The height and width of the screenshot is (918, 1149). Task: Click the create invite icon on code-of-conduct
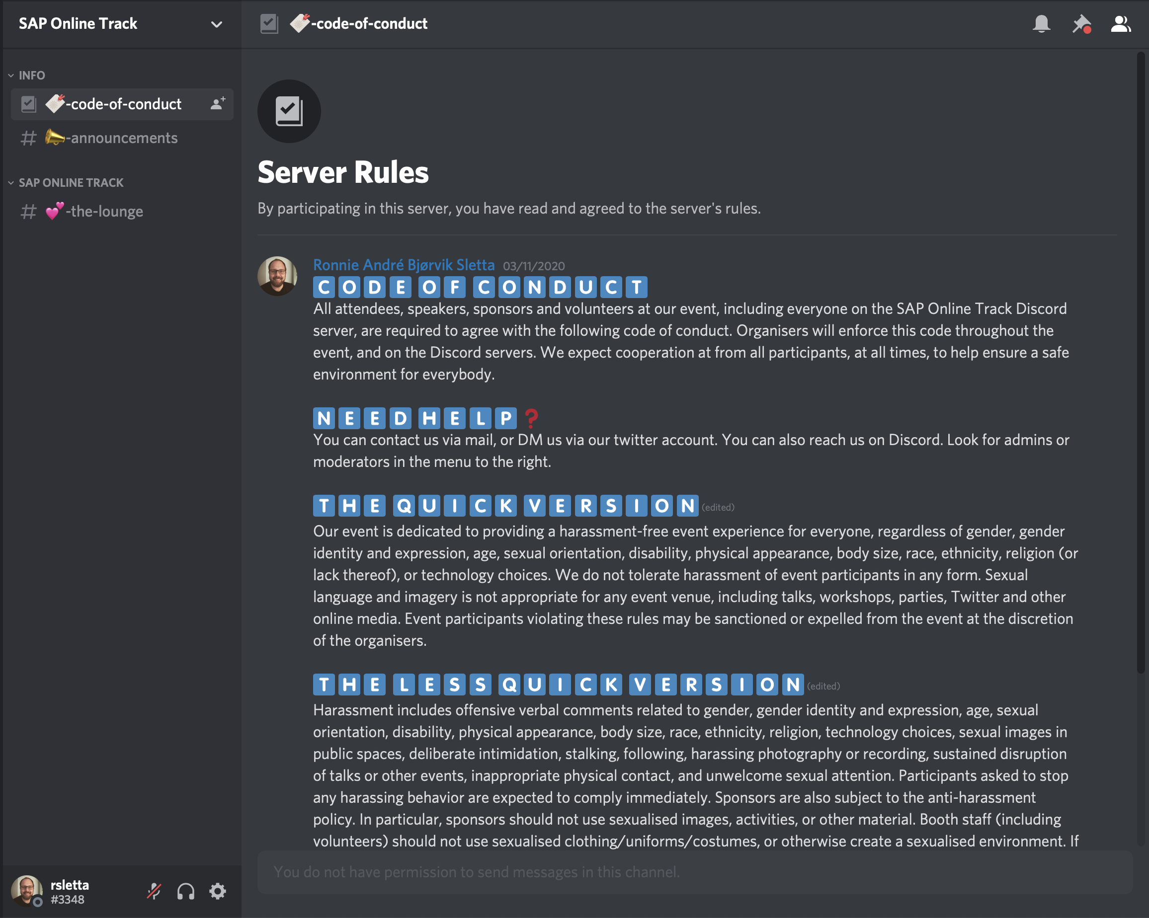click(x=218, y=103)
